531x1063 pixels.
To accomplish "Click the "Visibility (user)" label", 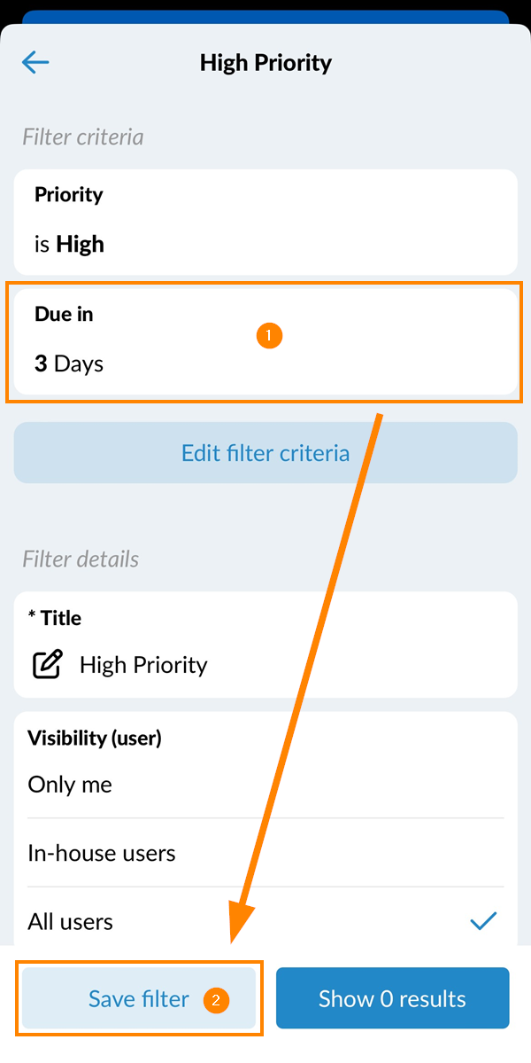I will (x=94, y=738).
